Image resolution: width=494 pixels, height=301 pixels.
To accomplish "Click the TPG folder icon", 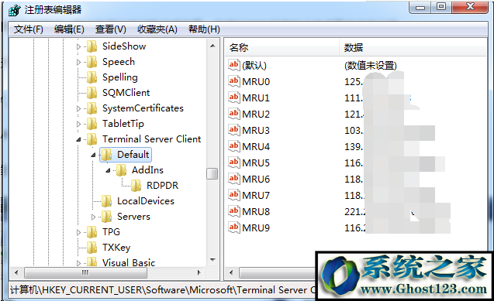I will [x=92, y=232].
